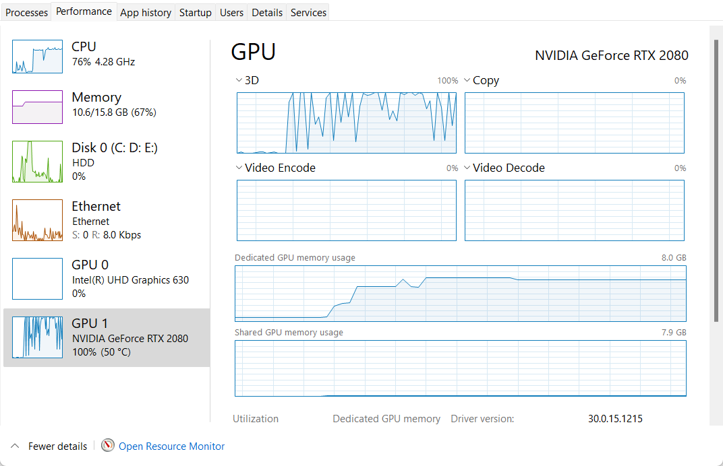Open the Video Decode engine dropdown
The image size is (723, 466).
(467, 168)
